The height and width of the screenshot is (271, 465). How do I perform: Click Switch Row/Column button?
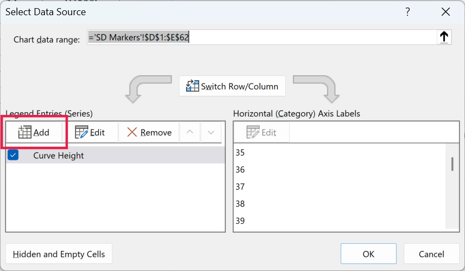click(x=232, y=86)
